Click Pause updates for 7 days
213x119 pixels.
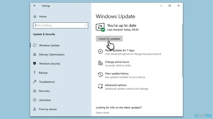coord(120,50)
